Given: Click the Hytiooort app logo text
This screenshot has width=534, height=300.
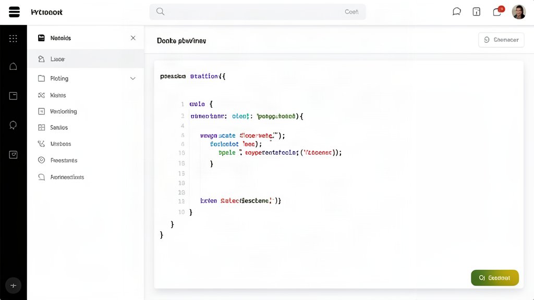Looking at the screenshot, I should [x=46, y=12].
